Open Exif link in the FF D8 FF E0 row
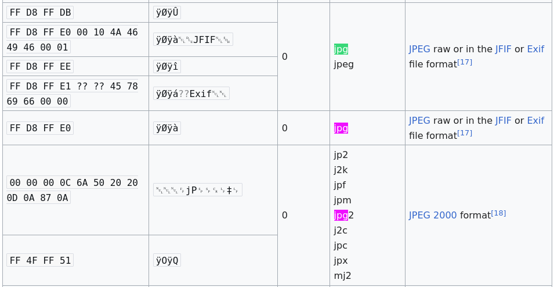This screenshot has height=287, width=554. [535, 121]
